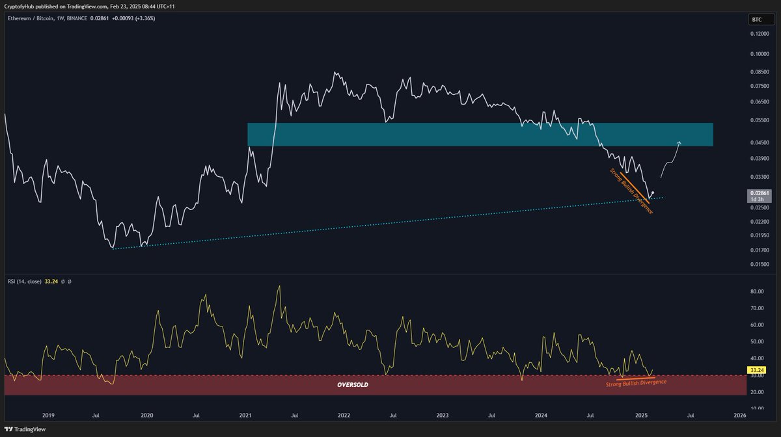Click the 2020 label on time axis

[147, 415]
